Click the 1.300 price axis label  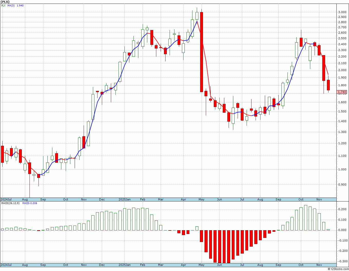click(x=342, y=132)
